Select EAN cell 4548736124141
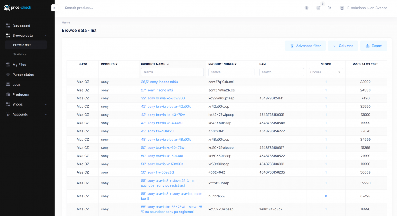 point(272,98)
